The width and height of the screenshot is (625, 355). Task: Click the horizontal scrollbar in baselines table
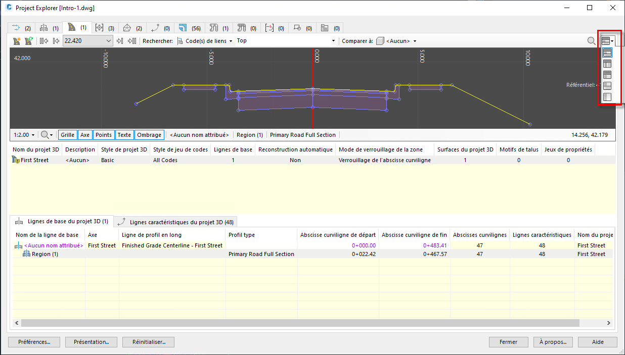pyautogui.click(x=300, y=323)
